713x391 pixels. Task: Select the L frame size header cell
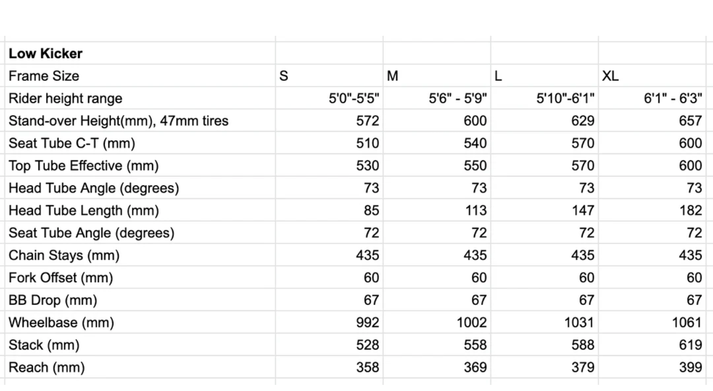499,76
